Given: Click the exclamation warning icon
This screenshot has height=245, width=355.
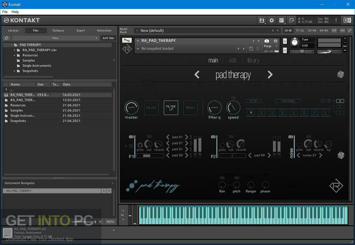Looking at the screenshot, I should pyautogui.click(x=336, y=20).
